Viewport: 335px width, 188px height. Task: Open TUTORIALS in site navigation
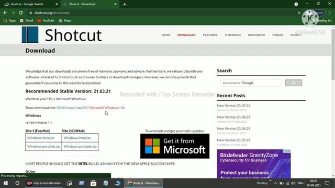pos(232,35)
